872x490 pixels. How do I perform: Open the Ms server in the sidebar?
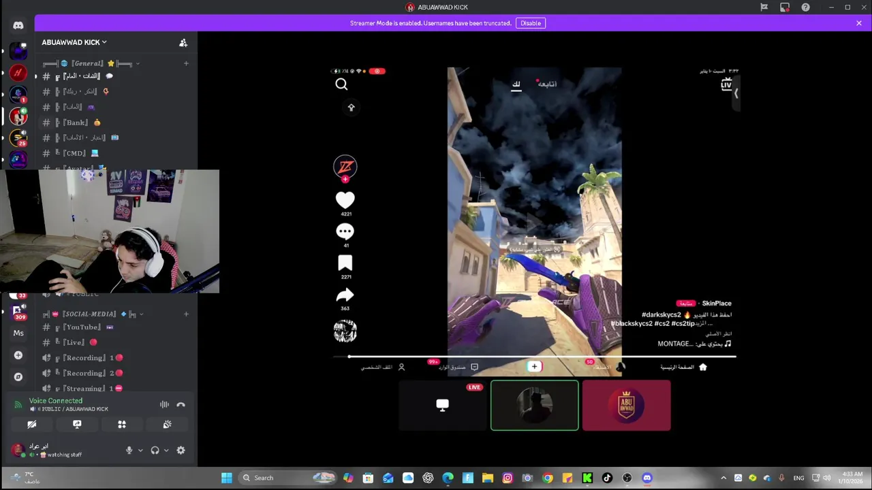18,333
